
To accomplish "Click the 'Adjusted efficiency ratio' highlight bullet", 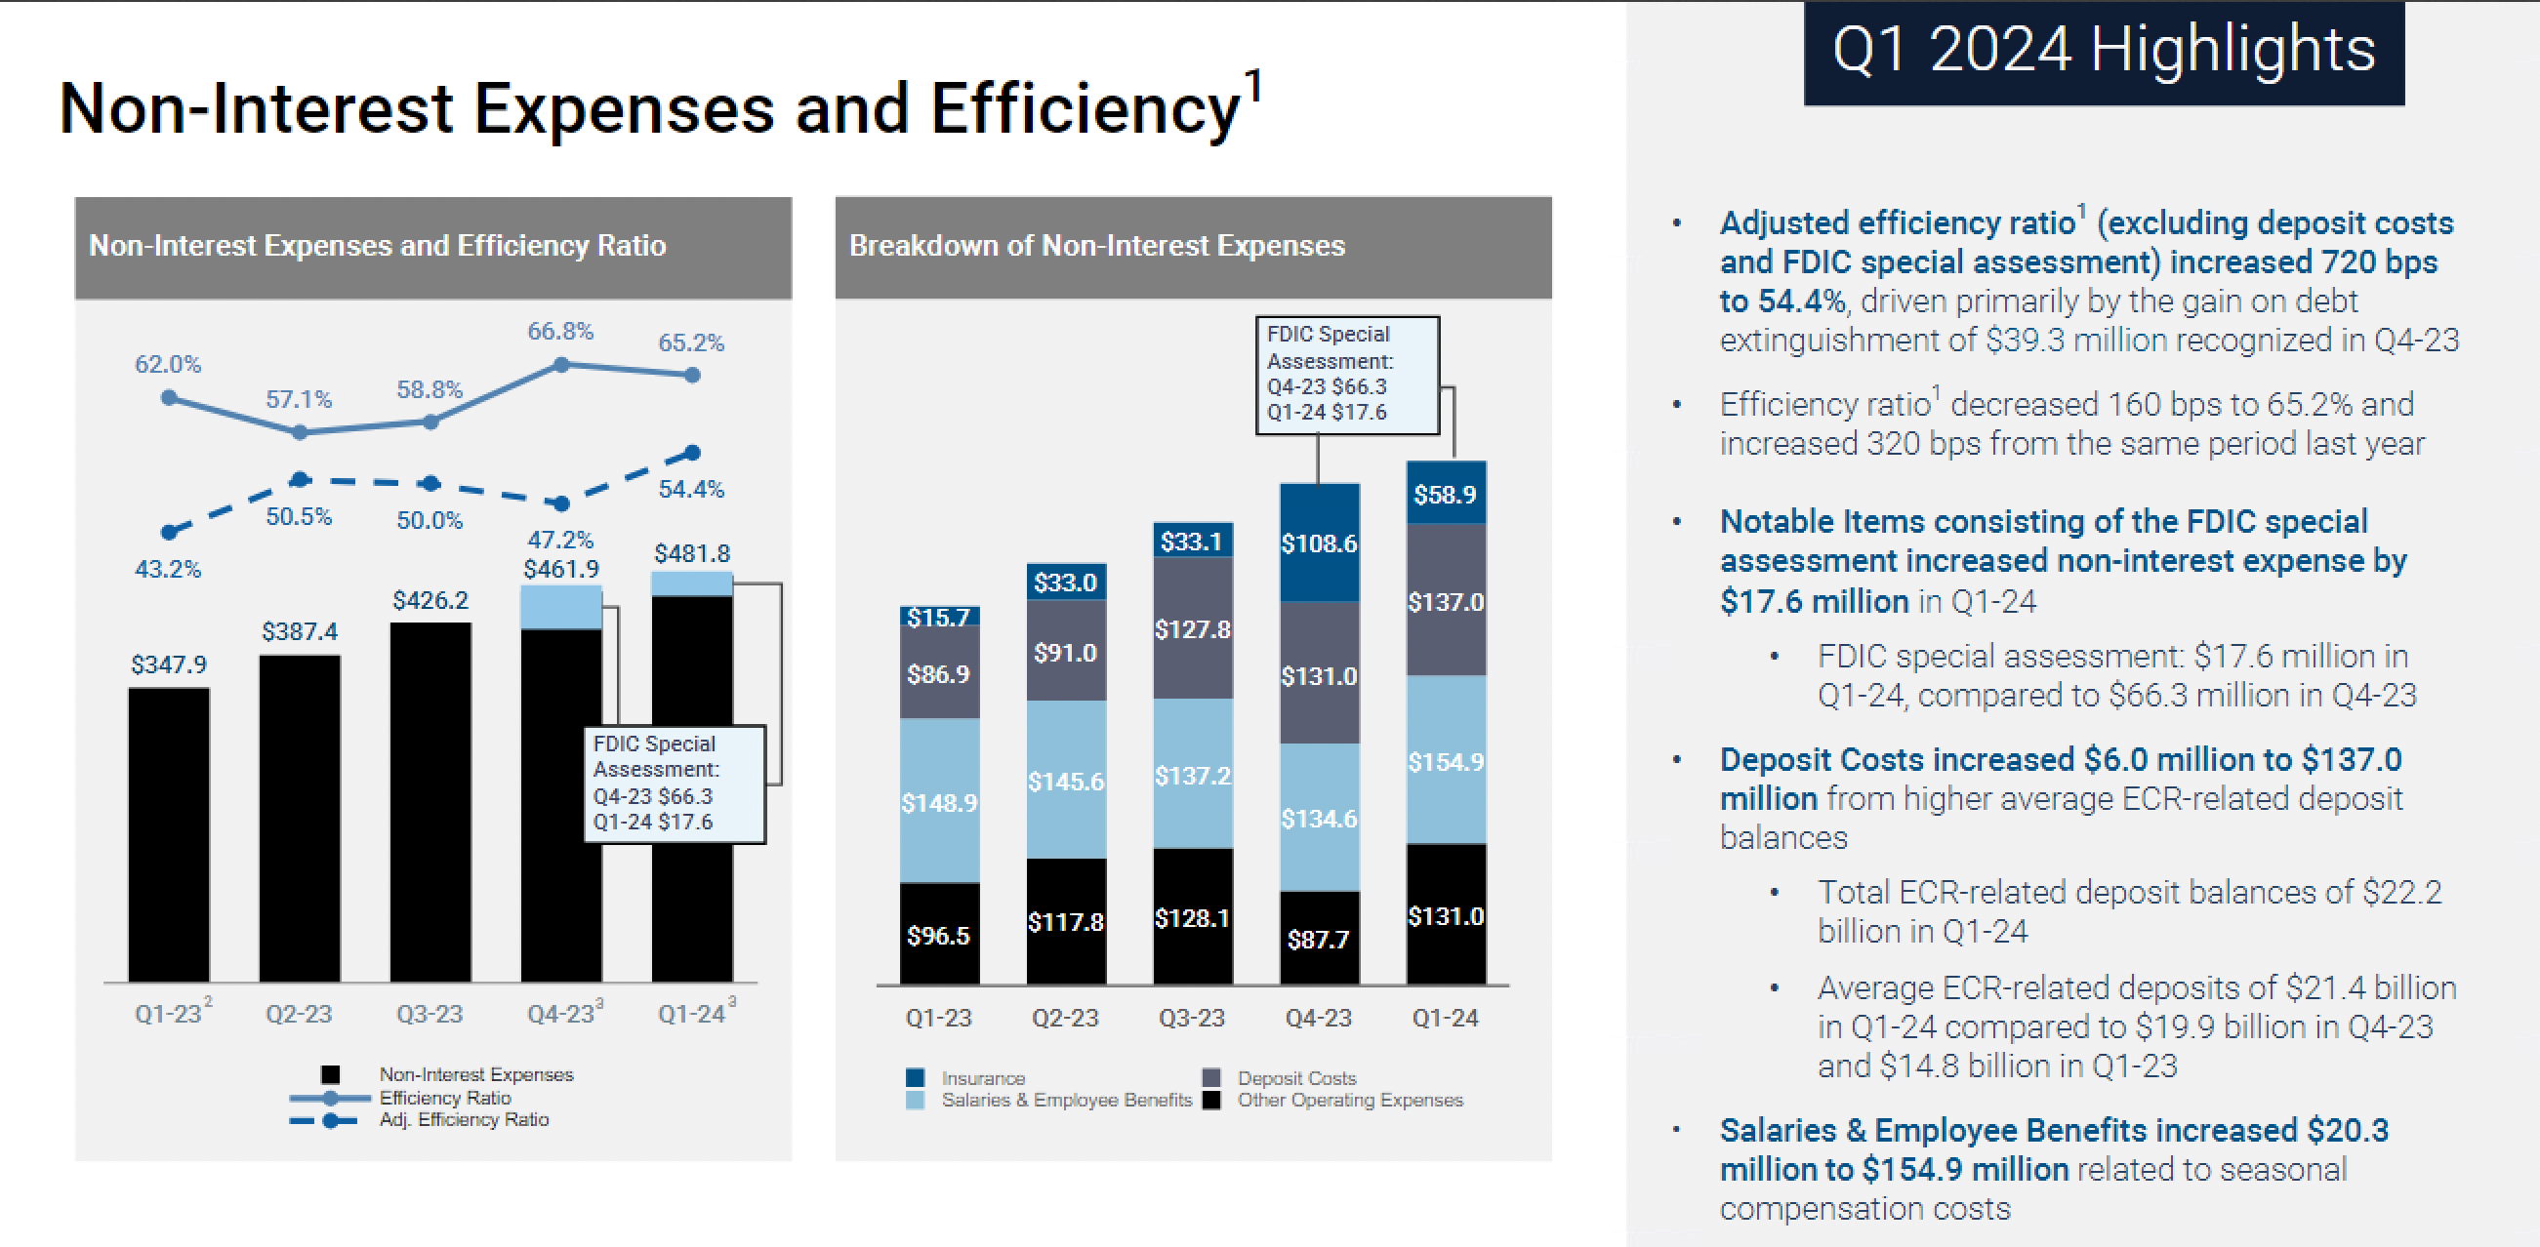I will [x=2088, y=281].
